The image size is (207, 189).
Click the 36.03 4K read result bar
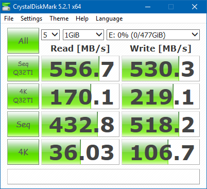click(80, 152)
